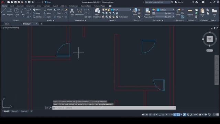Open the Annotate ribbon tab
This screenshot has width=220, height=124.
[20, 6]
